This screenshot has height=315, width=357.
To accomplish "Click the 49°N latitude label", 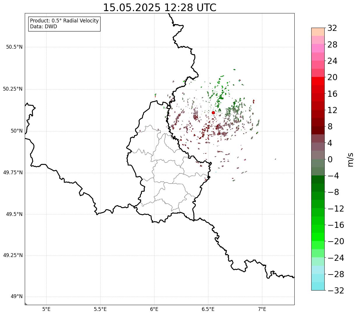I will pyautogui.click(x=17, y=297).
